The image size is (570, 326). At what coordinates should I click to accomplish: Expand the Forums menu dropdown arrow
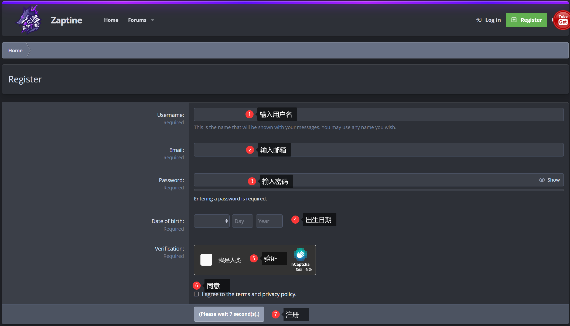pyautogui.click(x=153, y=20)
